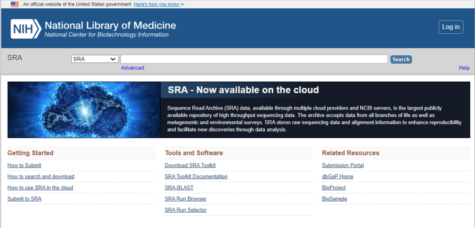The image size is (475, 228).
Task: Click the NIH logo icon
Action: 26,28
